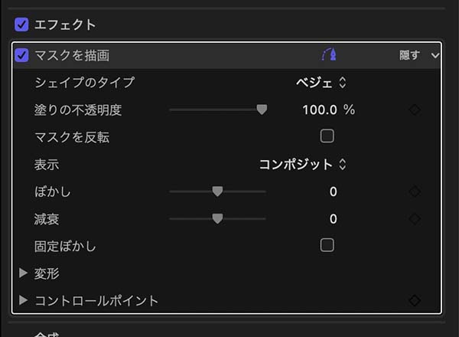459x337 pixels.
Task: Click the chevron next to 隠す
Action: tap(435, 55)
